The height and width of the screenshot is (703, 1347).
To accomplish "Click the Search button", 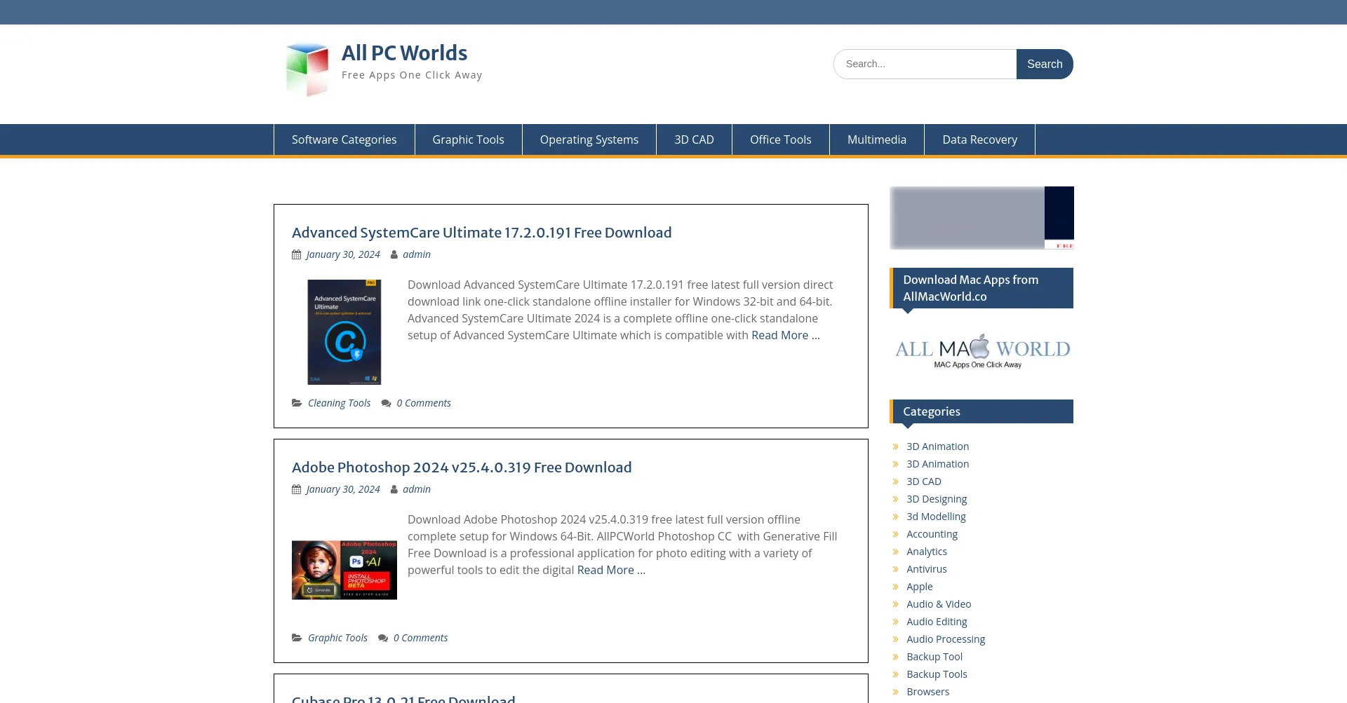I will click(1045, 64).
